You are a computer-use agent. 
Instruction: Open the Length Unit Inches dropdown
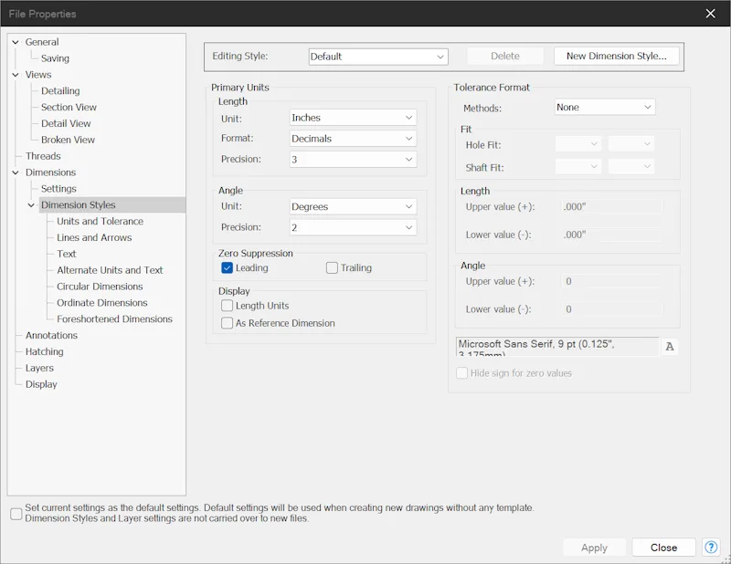pos(353,118)
